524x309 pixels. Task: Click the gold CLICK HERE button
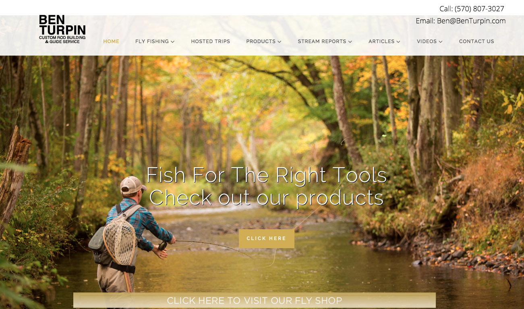(267, 238)
